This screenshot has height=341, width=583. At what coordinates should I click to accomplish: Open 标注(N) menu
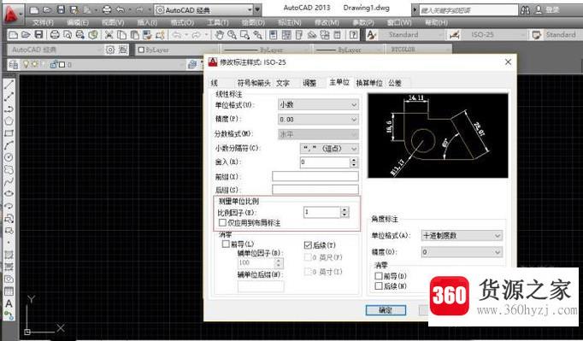pos(290,23)
